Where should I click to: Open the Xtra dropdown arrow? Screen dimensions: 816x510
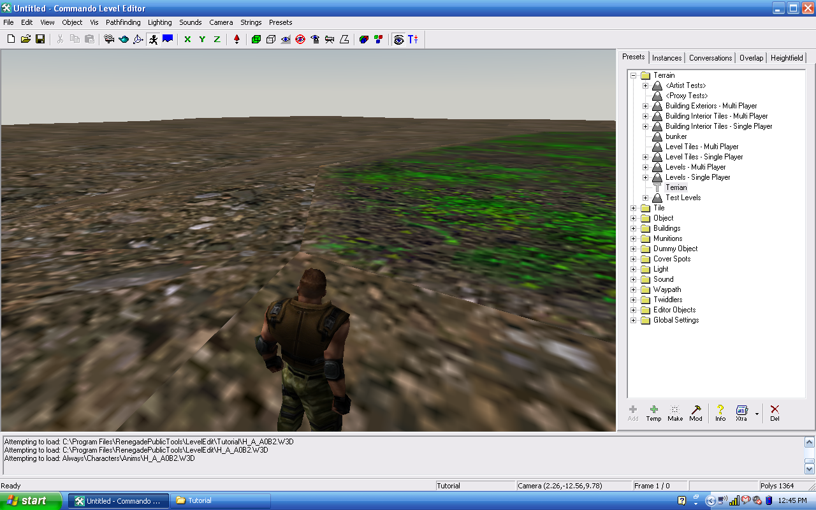tap(757, 414)
